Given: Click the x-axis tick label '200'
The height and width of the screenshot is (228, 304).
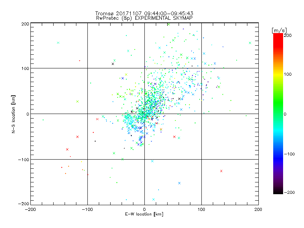Looking at the screenshot, I should click(x=258, y=209).
